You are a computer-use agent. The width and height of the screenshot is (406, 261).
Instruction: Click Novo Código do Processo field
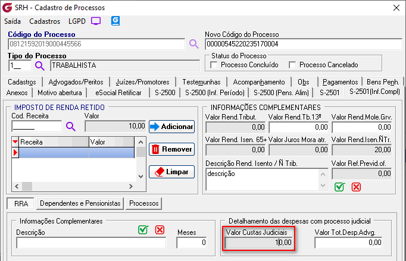(x=304, y=44)
